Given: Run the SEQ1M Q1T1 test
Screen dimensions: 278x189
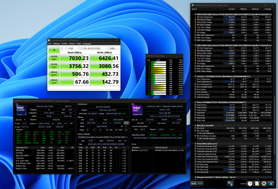Looking at the screenshot, I should click(x=54, y=66).
